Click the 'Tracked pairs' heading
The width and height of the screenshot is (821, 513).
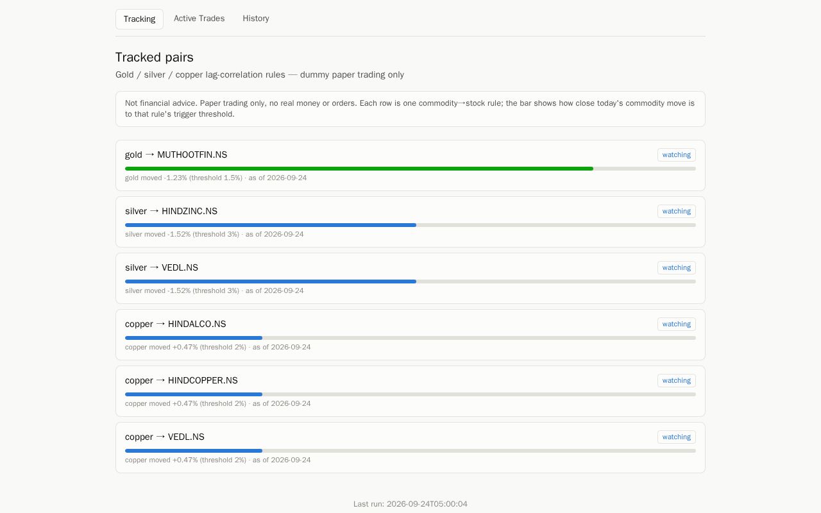click(x=155, y=57)
